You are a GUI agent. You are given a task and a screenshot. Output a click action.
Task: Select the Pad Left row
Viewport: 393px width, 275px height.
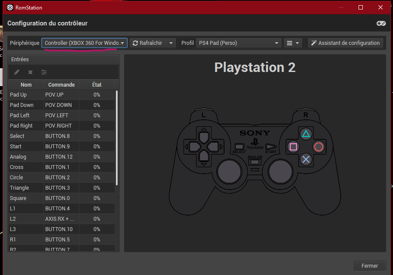click(x=62, y=116)
